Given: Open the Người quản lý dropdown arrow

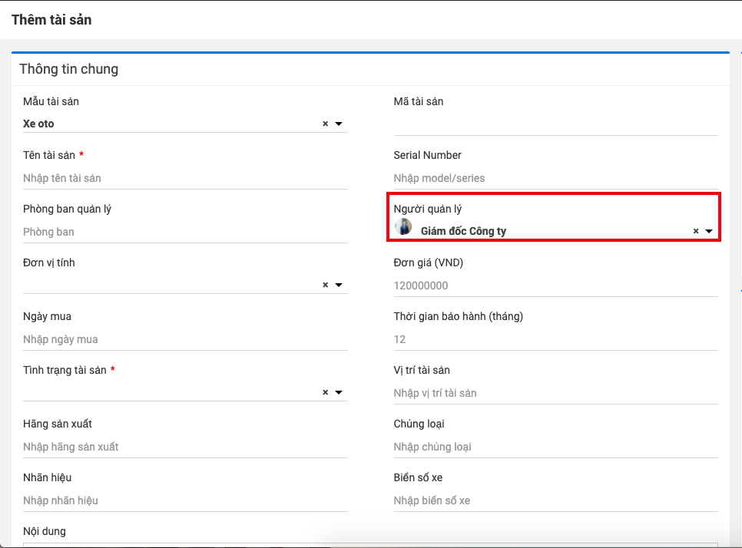Looking at the screenshot, I should click(x=709, y=231).
